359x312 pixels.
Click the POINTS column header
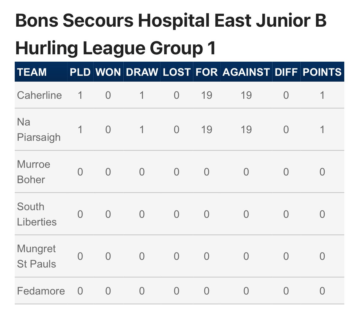tap(322, 72)
